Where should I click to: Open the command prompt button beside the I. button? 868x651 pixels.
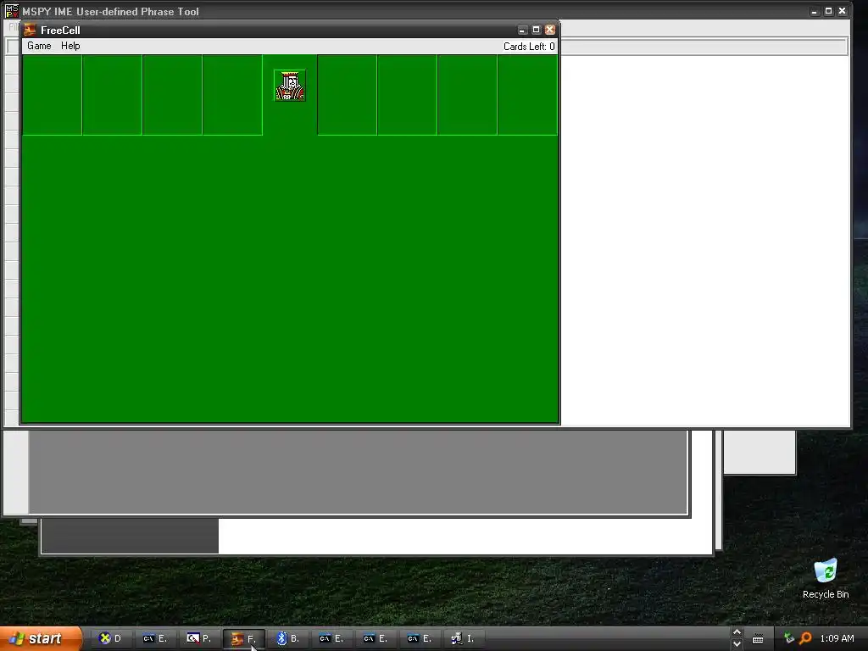pyautogui.click(x=420, y=639)
